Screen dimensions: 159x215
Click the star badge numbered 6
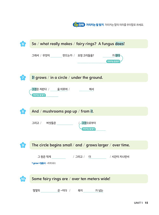click(23, 44)
